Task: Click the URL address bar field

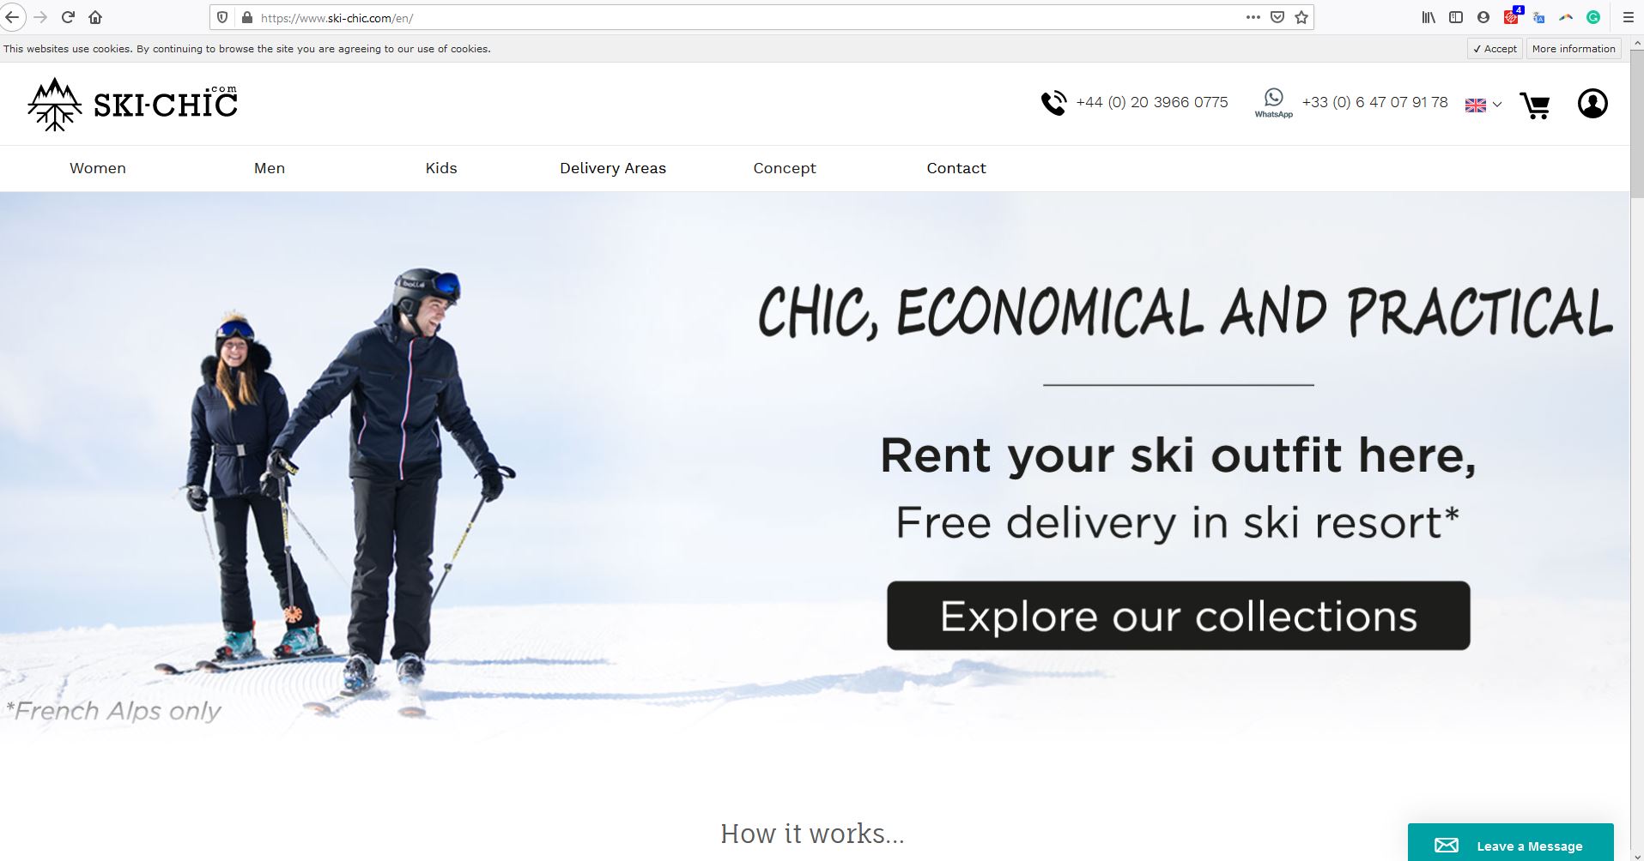Action: click(747, 17)
